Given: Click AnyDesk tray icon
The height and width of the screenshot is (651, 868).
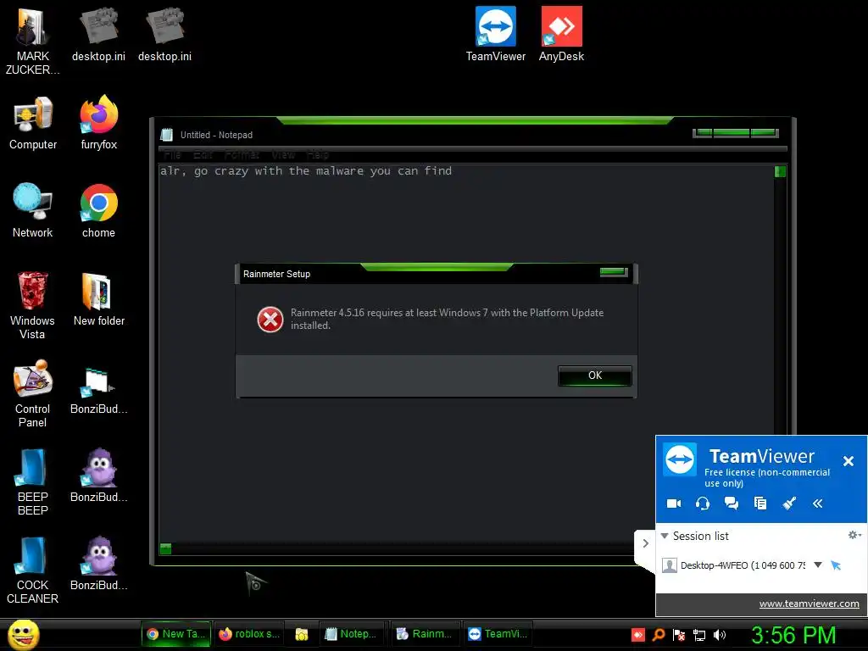Looking at the screenshot, I should tap(637, 634).
